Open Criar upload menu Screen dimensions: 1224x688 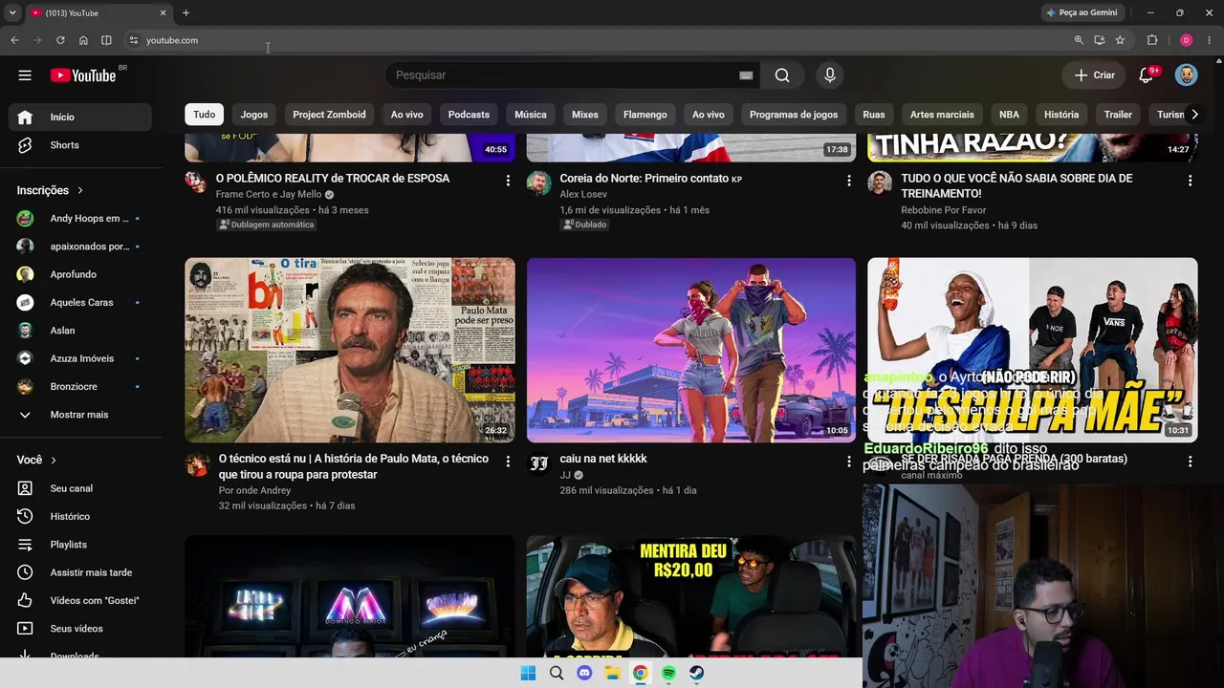pyautogui.click(x=1094, y=75)
